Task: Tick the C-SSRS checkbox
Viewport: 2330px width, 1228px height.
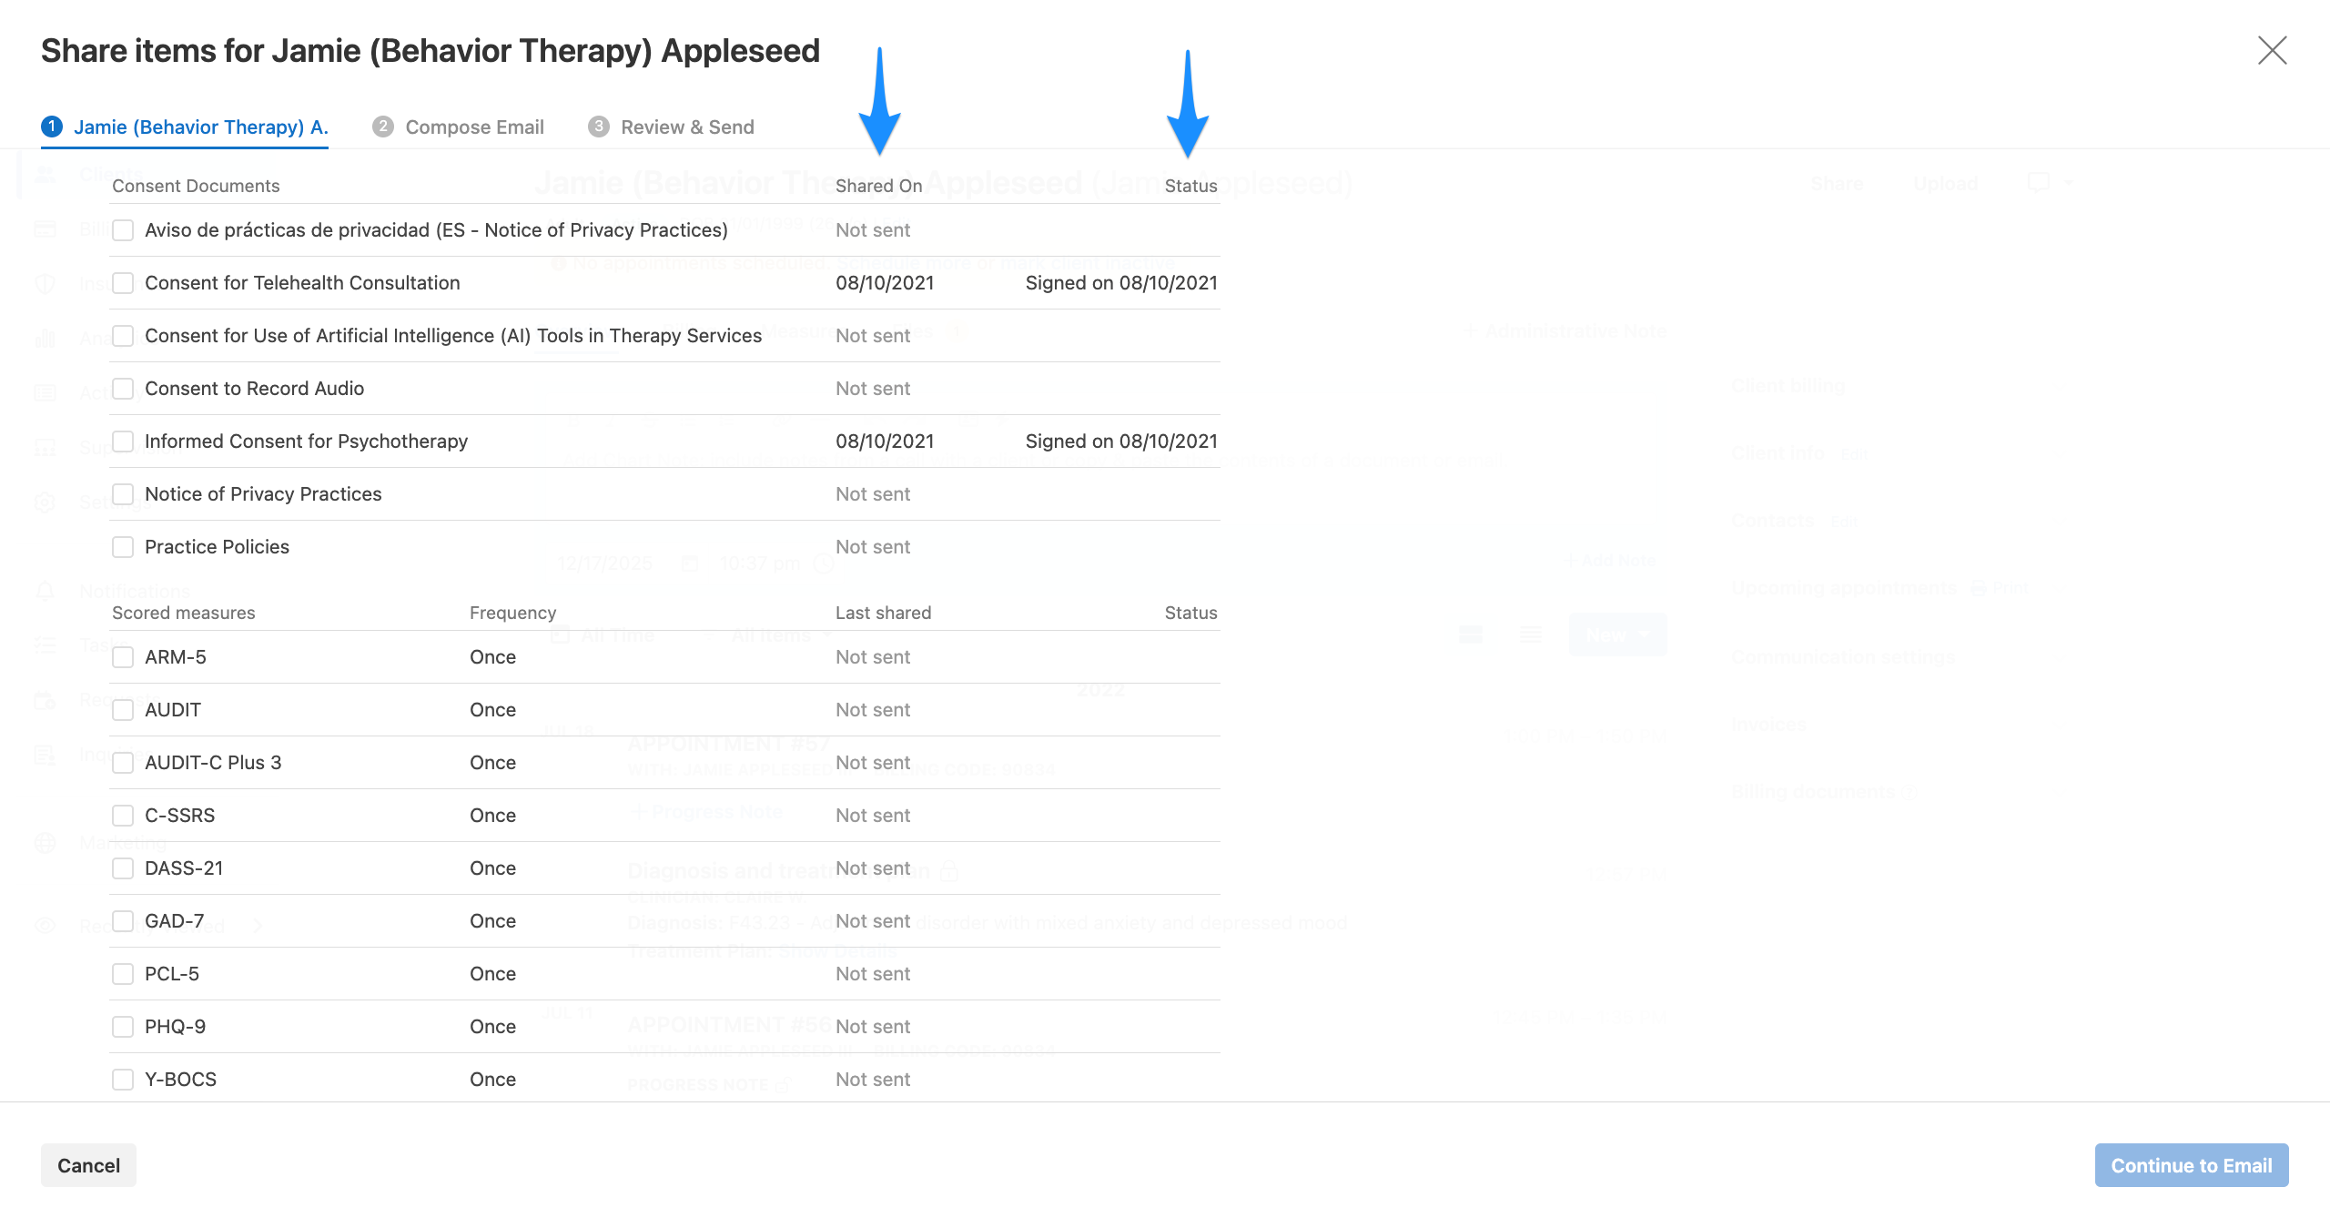Action: (x=123, y=816)
